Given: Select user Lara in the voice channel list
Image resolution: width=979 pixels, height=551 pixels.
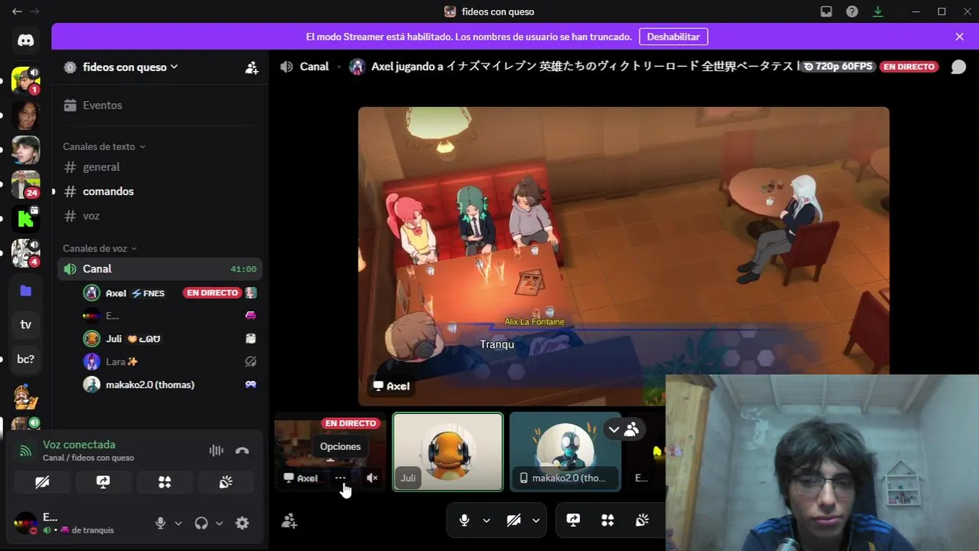Looking at the screenshot, I should 170,362.
